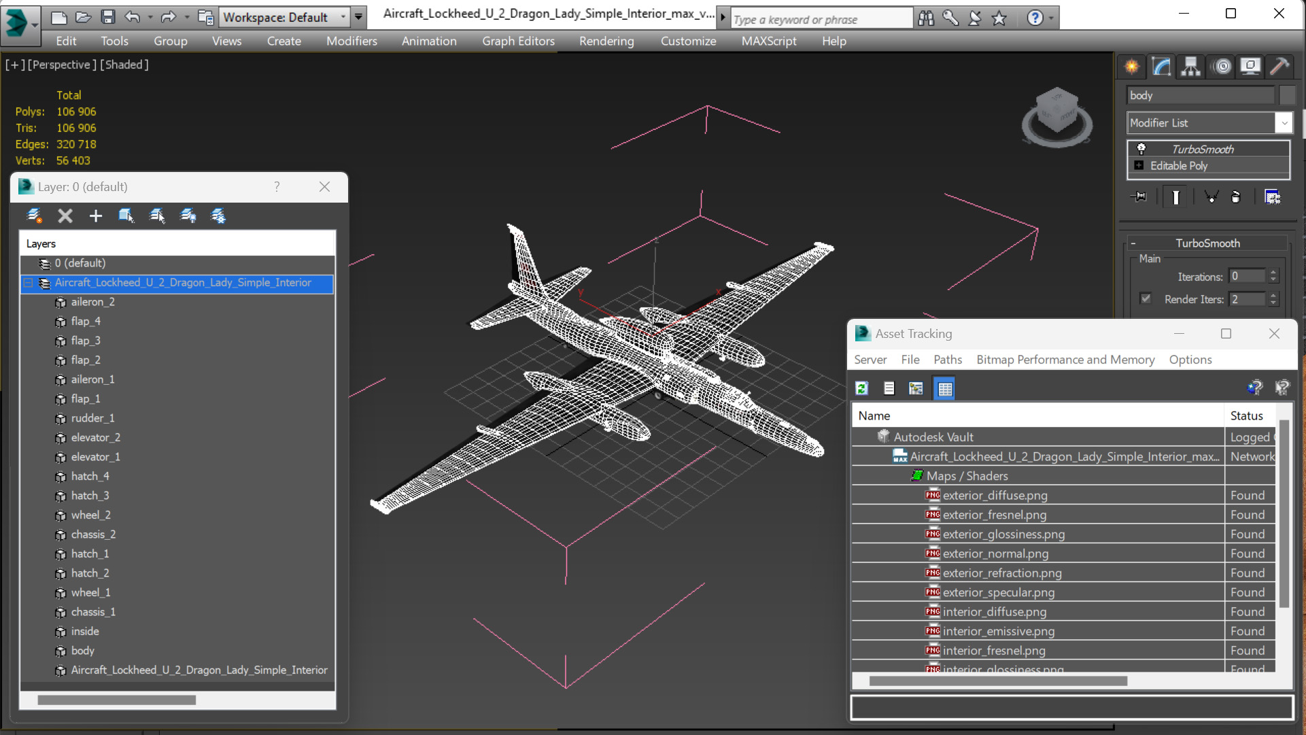
Task: Click the Render Iters spinner arrows
Action: 1273,298
